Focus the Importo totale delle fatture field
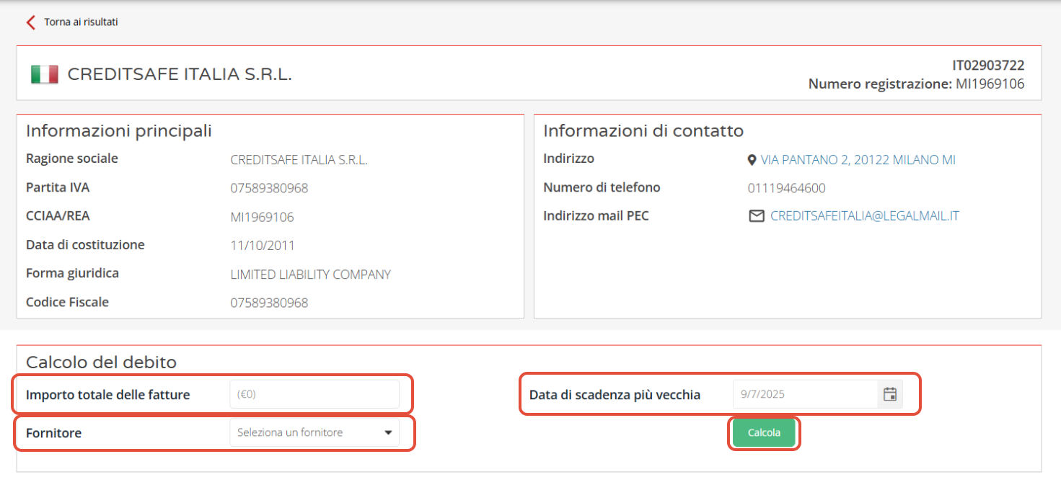 314,394
